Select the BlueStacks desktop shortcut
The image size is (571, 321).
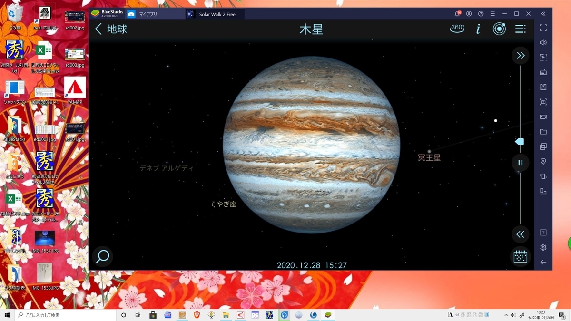15,128
